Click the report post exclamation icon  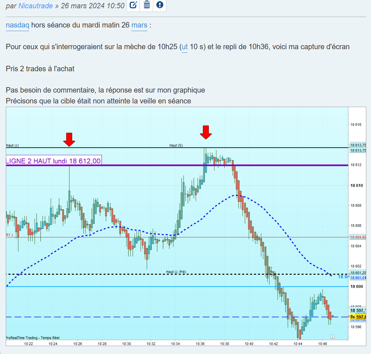[x=160, y=5]
